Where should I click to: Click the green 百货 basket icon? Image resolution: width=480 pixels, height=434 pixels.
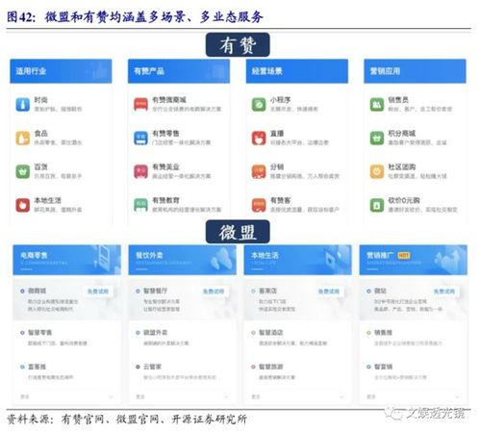tap(22, 171)
